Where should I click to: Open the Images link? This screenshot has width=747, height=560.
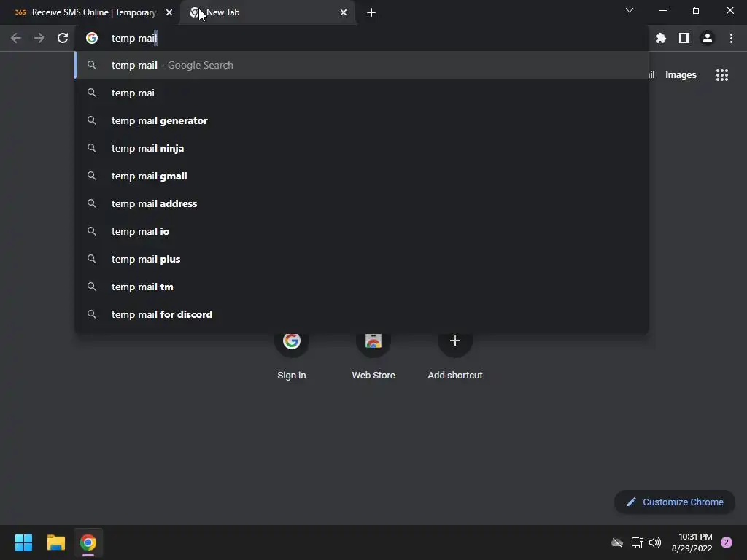tap(681, 75)
